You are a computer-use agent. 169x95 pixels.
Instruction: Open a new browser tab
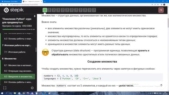coord(45,2)
